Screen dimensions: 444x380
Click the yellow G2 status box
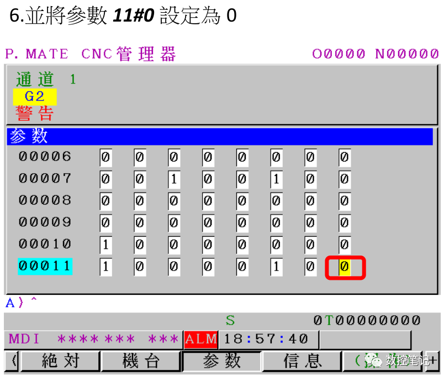(35, 97)
